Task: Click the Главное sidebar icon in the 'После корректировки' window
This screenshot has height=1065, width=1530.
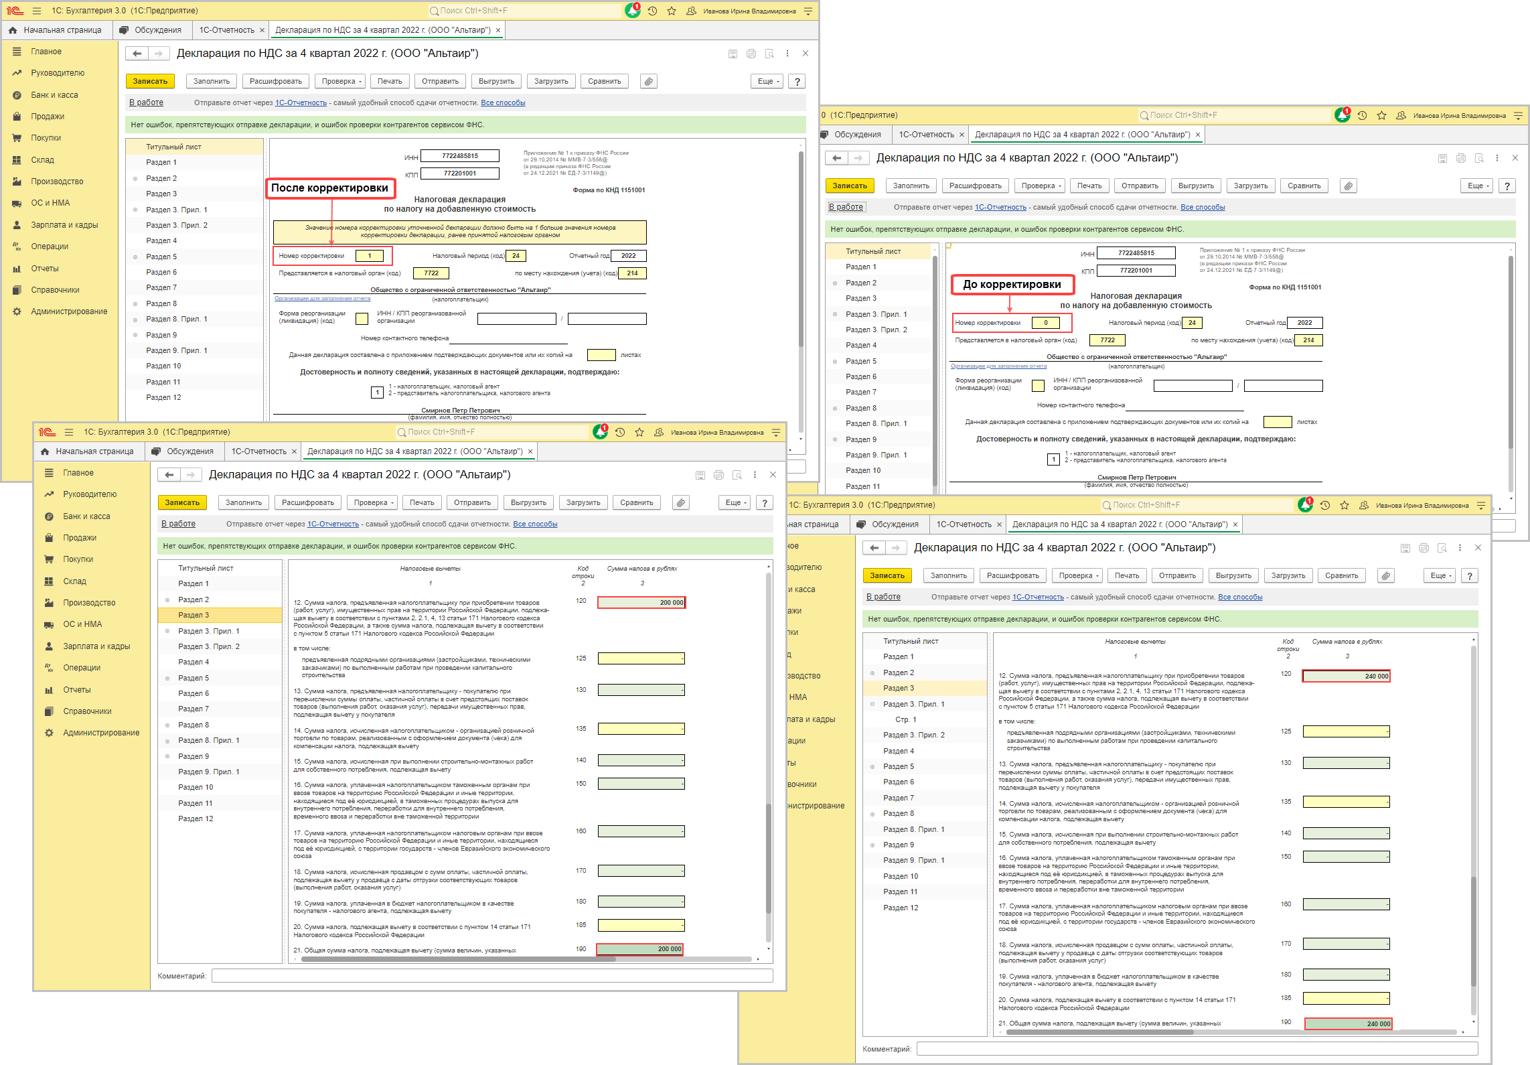Action: click(17, 52)
